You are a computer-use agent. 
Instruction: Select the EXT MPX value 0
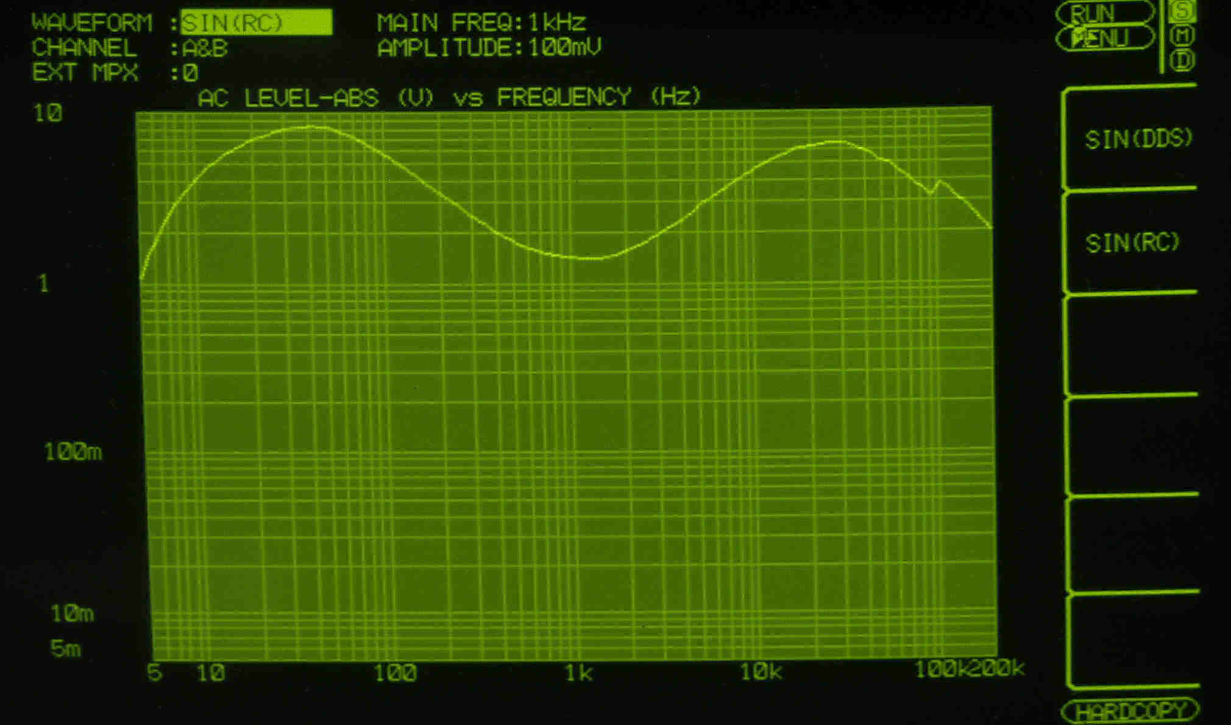(x=190, y=74)
